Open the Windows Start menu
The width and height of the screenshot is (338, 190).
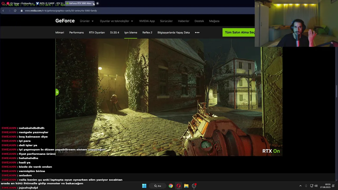[x=144, y=186]
